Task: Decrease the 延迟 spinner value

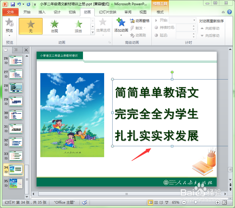Action: point(194,37)
